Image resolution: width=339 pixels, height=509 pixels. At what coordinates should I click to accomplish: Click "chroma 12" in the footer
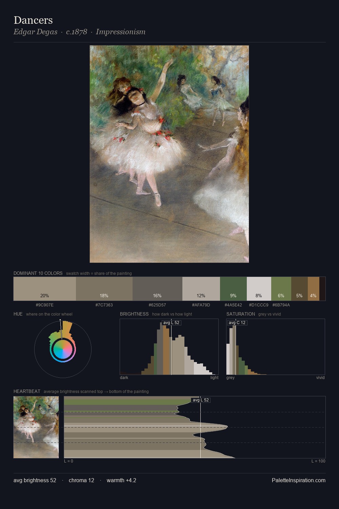pos(81,480)
